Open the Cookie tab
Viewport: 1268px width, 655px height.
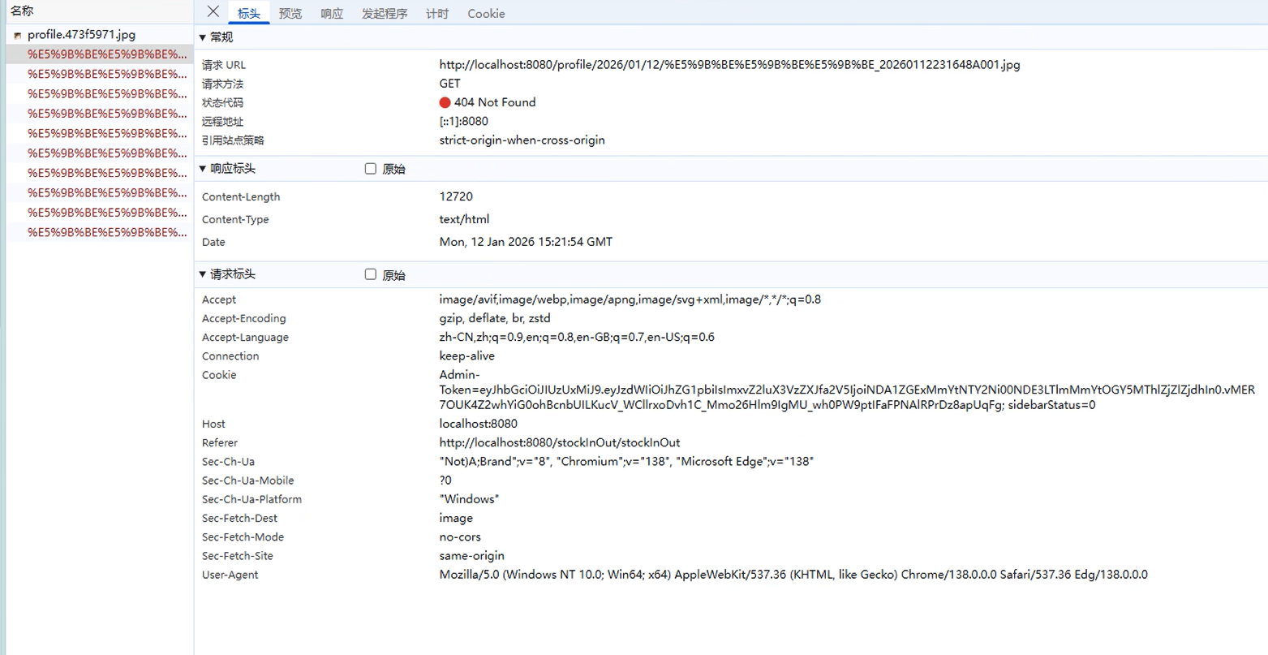[x=486, y=14]
